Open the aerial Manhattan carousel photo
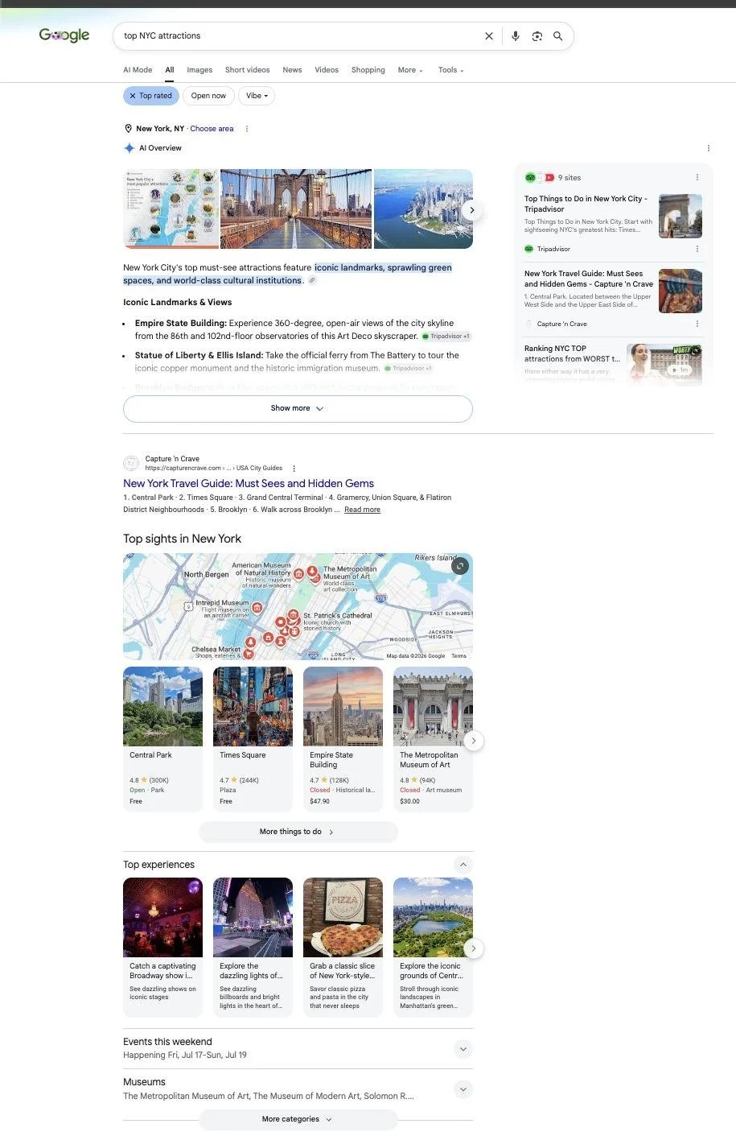This screenshot has height=1132, width=736. 423,209
